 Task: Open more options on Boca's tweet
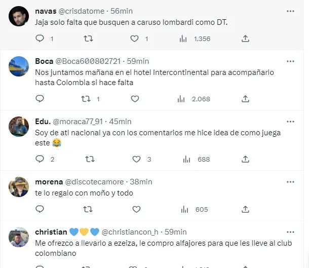point(290,61)
